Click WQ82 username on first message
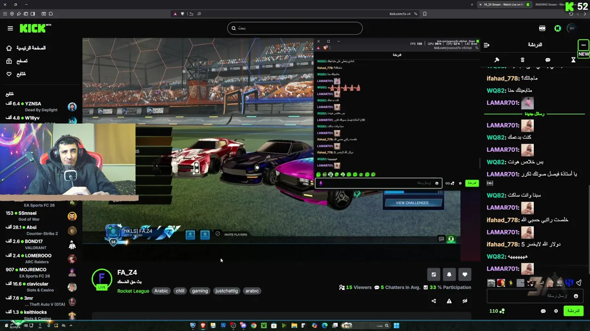The width and height of the screenshot is (590, 331). click(x=496, y=91)
